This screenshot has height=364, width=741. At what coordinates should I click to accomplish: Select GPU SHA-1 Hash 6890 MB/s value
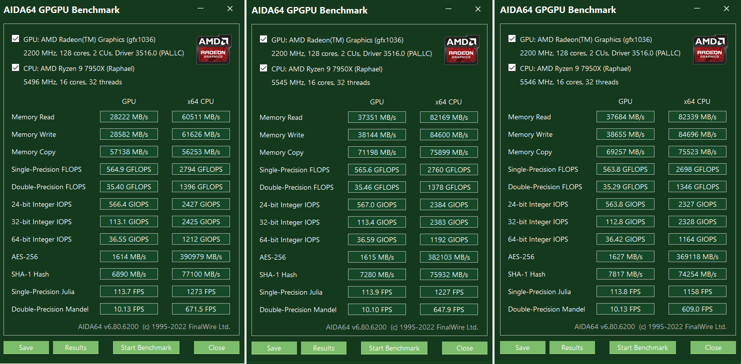[129, 274]
